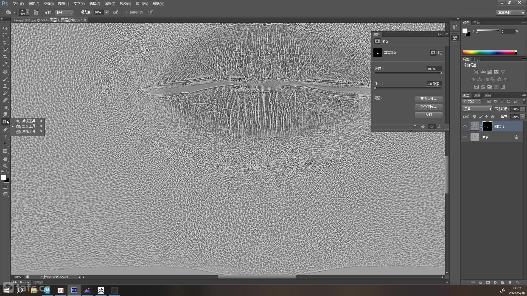Switch to the Swatches tab

pos(477,23)
